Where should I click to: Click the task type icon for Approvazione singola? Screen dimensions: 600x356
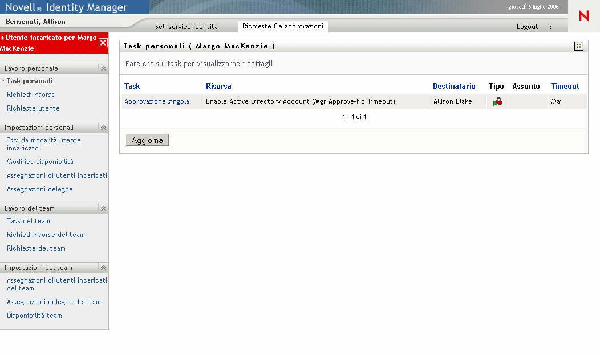(x=497, y=102)
